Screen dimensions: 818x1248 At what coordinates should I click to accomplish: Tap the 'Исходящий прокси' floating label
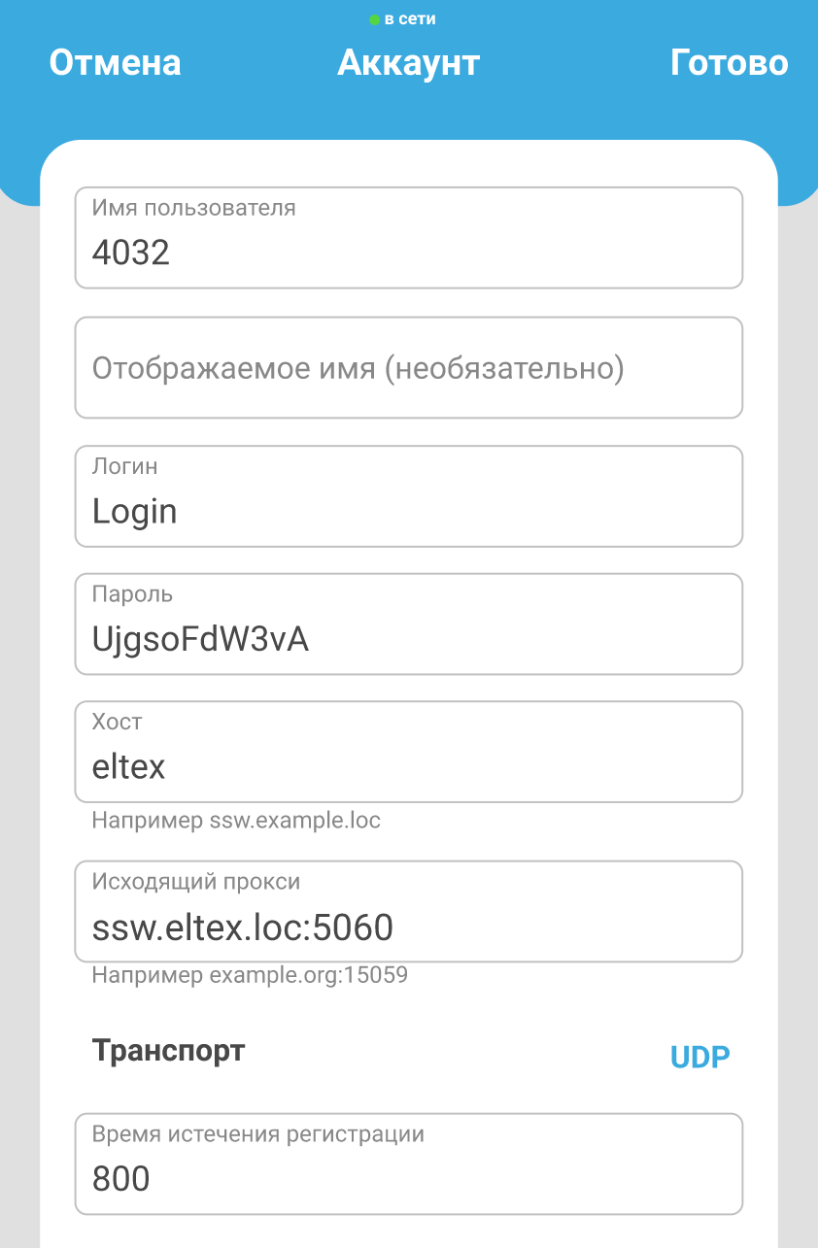click(196, 882)
